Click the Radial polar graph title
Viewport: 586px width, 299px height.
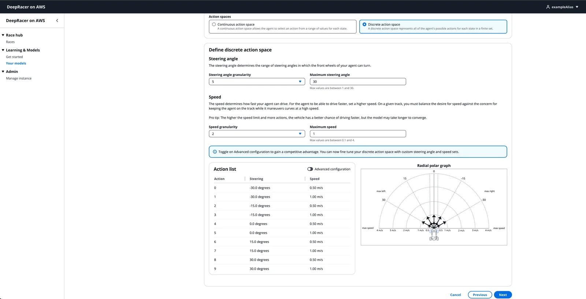coord(434,166)
